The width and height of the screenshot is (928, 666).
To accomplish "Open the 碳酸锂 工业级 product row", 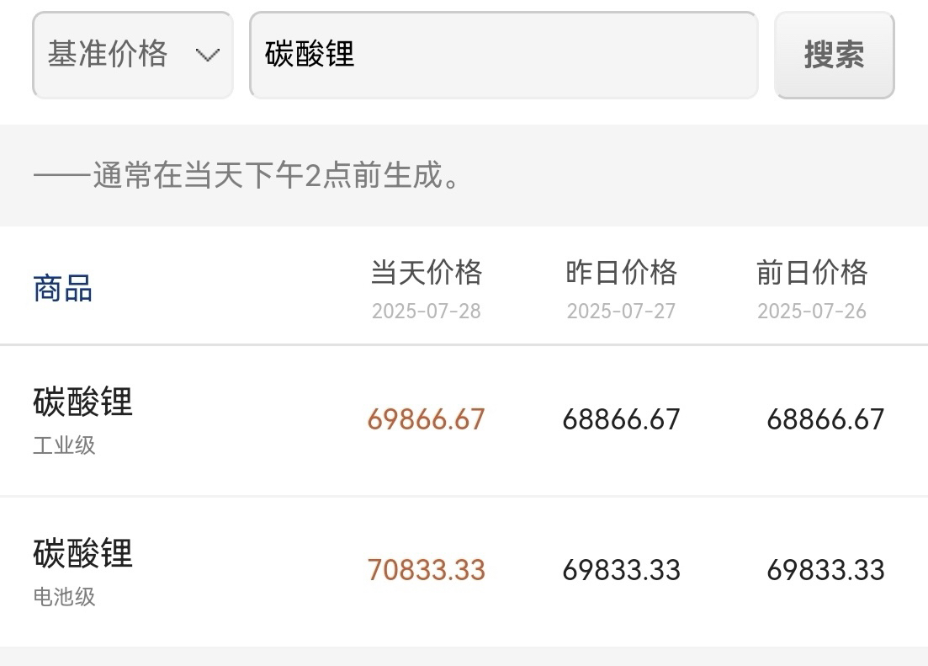I will point(464,421).
